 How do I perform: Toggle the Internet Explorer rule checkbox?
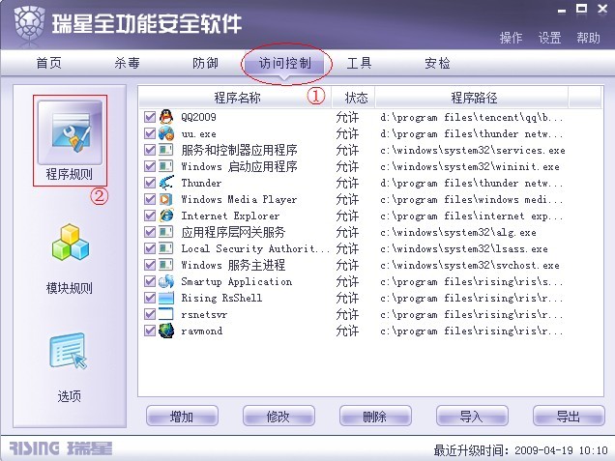[x=150, y=216]
